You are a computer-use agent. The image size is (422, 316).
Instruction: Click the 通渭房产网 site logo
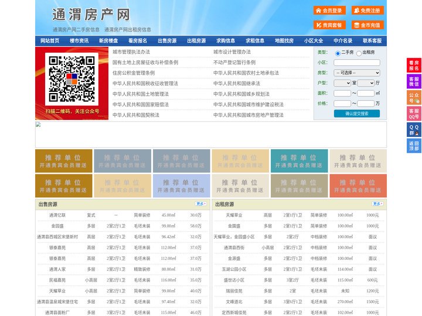pyautogui.click(x=91, y=15)
